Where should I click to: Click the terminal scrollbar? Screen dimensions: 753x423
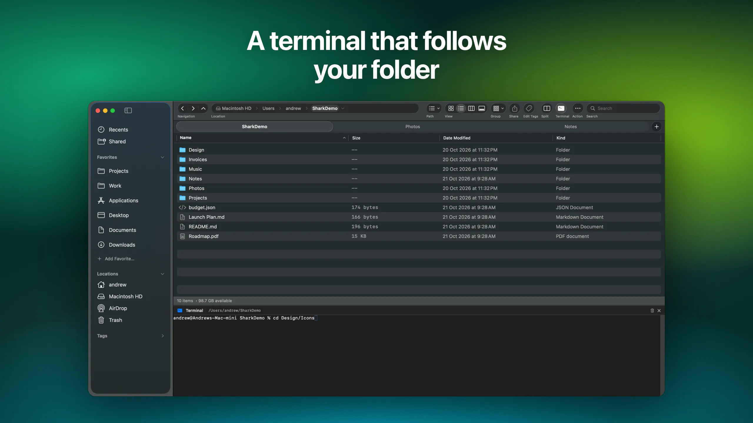[662, 355]
